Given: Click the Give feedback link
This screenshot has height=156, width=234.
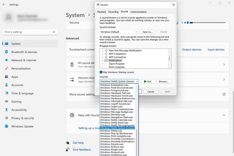Looking at the screenshot, I should [82, 149].
